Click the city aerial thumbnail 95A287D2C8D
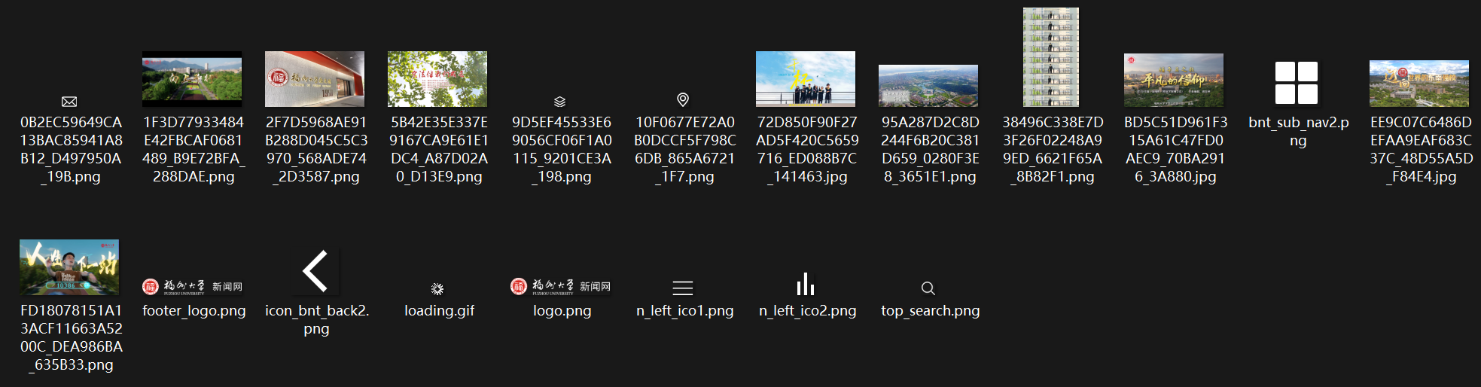1481x387 pixels. (x=928, y=85)
